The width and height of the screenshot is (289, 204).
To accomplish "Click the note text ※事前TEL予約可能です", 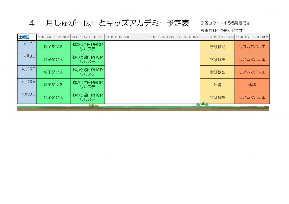I will click(x=224, y=30).
